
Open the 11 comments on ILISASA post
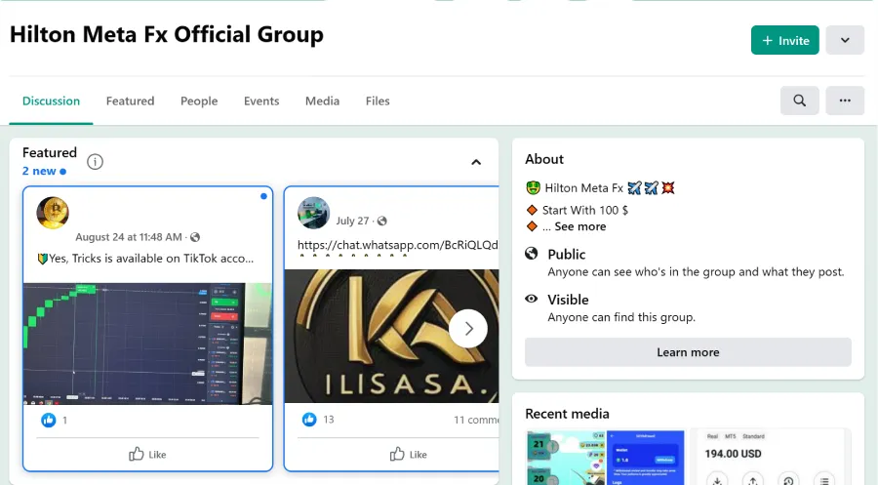476,420
